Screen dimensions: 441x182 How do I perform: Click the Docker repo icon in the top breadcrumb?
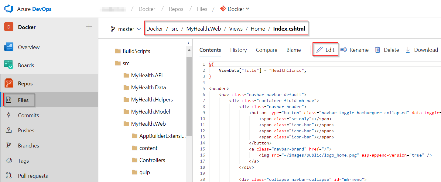click(223, 9)
